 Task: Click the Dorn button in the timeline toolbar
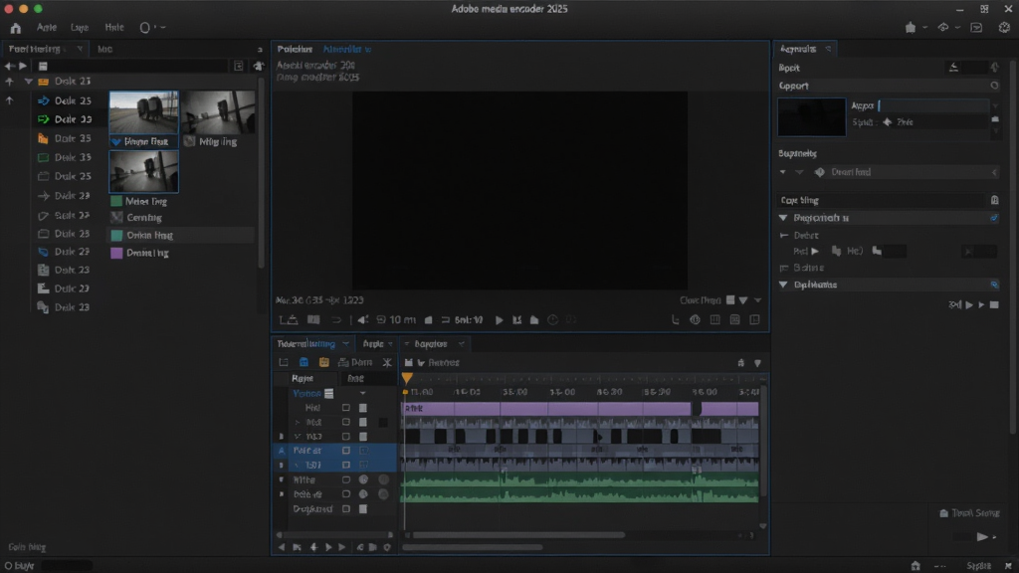pyautogui.click(x=355, y=362)
